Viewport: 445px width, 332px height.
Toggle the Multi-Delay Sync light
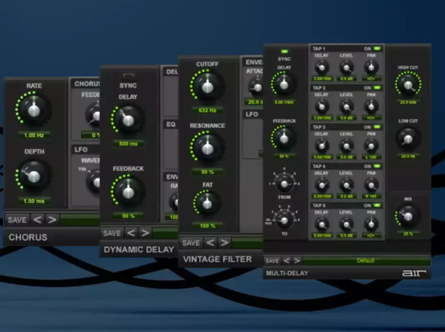click(283, 50)
